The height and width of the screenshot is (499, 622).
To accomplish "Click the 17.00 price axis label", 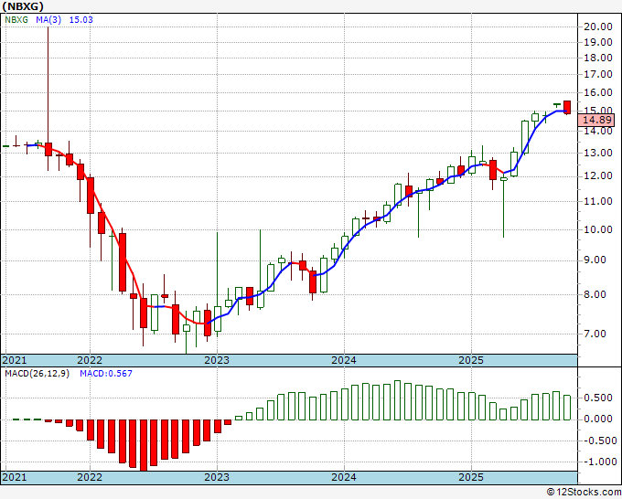I will point(598,74).
